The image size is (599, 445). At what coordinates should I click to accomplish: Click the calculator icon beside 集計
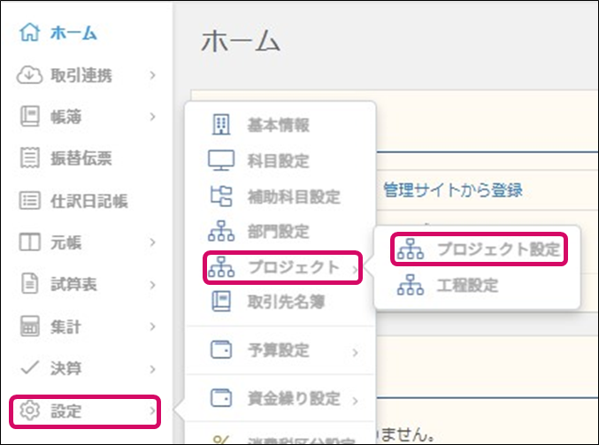(27, 326)
